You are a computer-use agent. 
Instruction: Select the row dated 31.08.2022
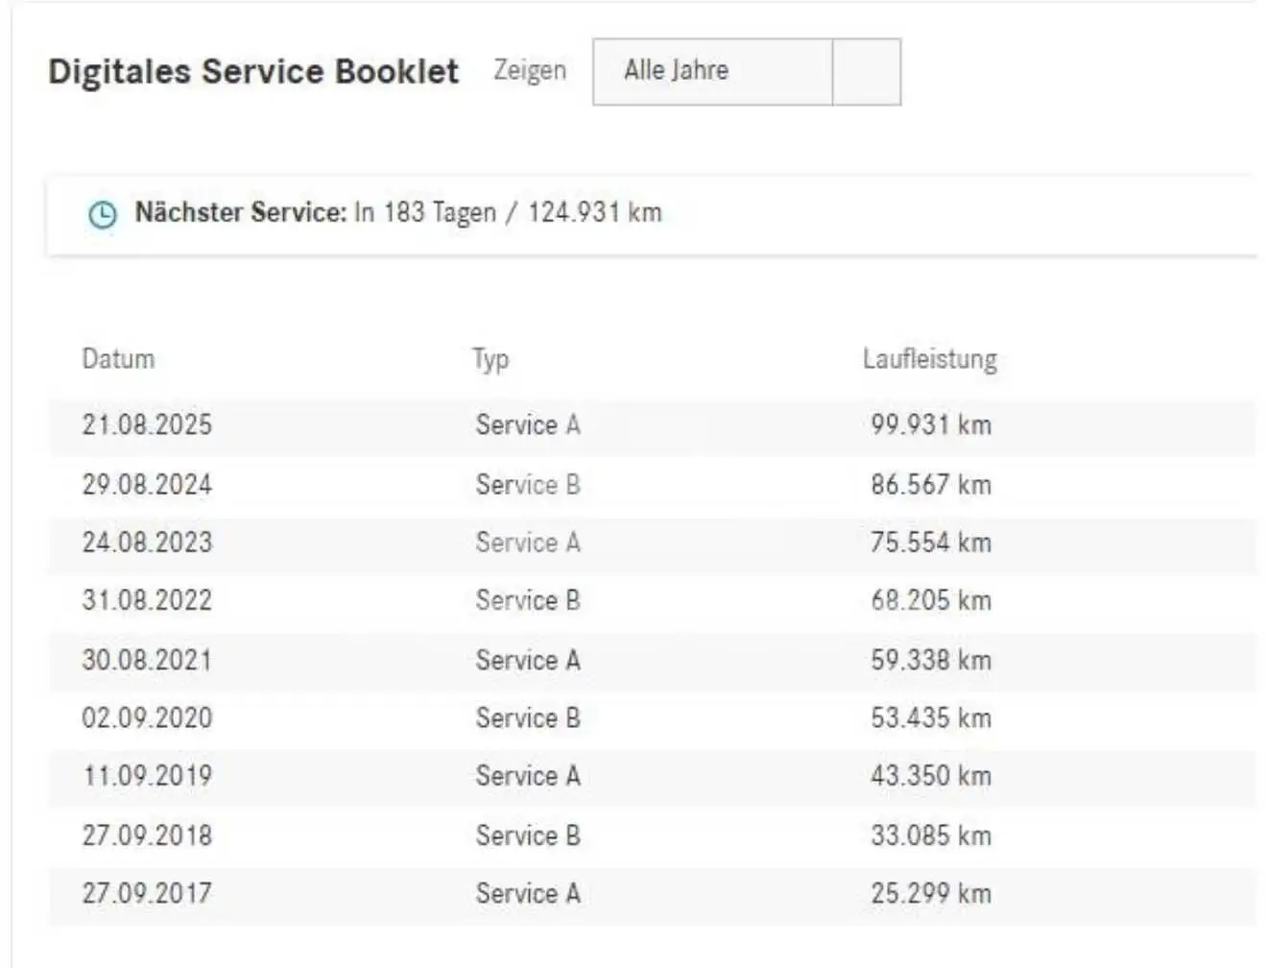[x=652, y=601]
